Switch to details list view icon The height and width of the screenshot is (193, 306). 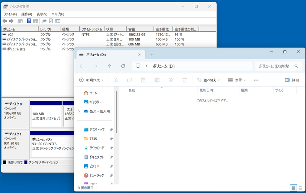(293, 188)
